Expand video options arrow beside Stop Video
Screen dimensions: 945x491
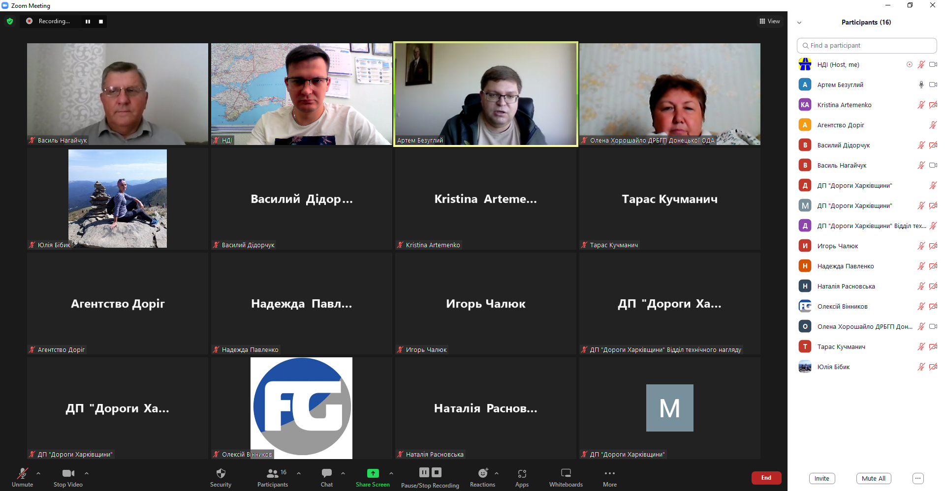87,473
